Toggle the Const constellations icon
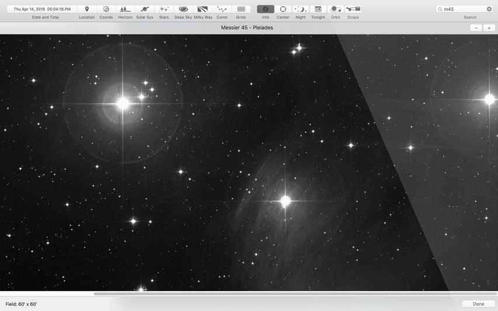This screenshot has height=311, width=498. [222, 9]
